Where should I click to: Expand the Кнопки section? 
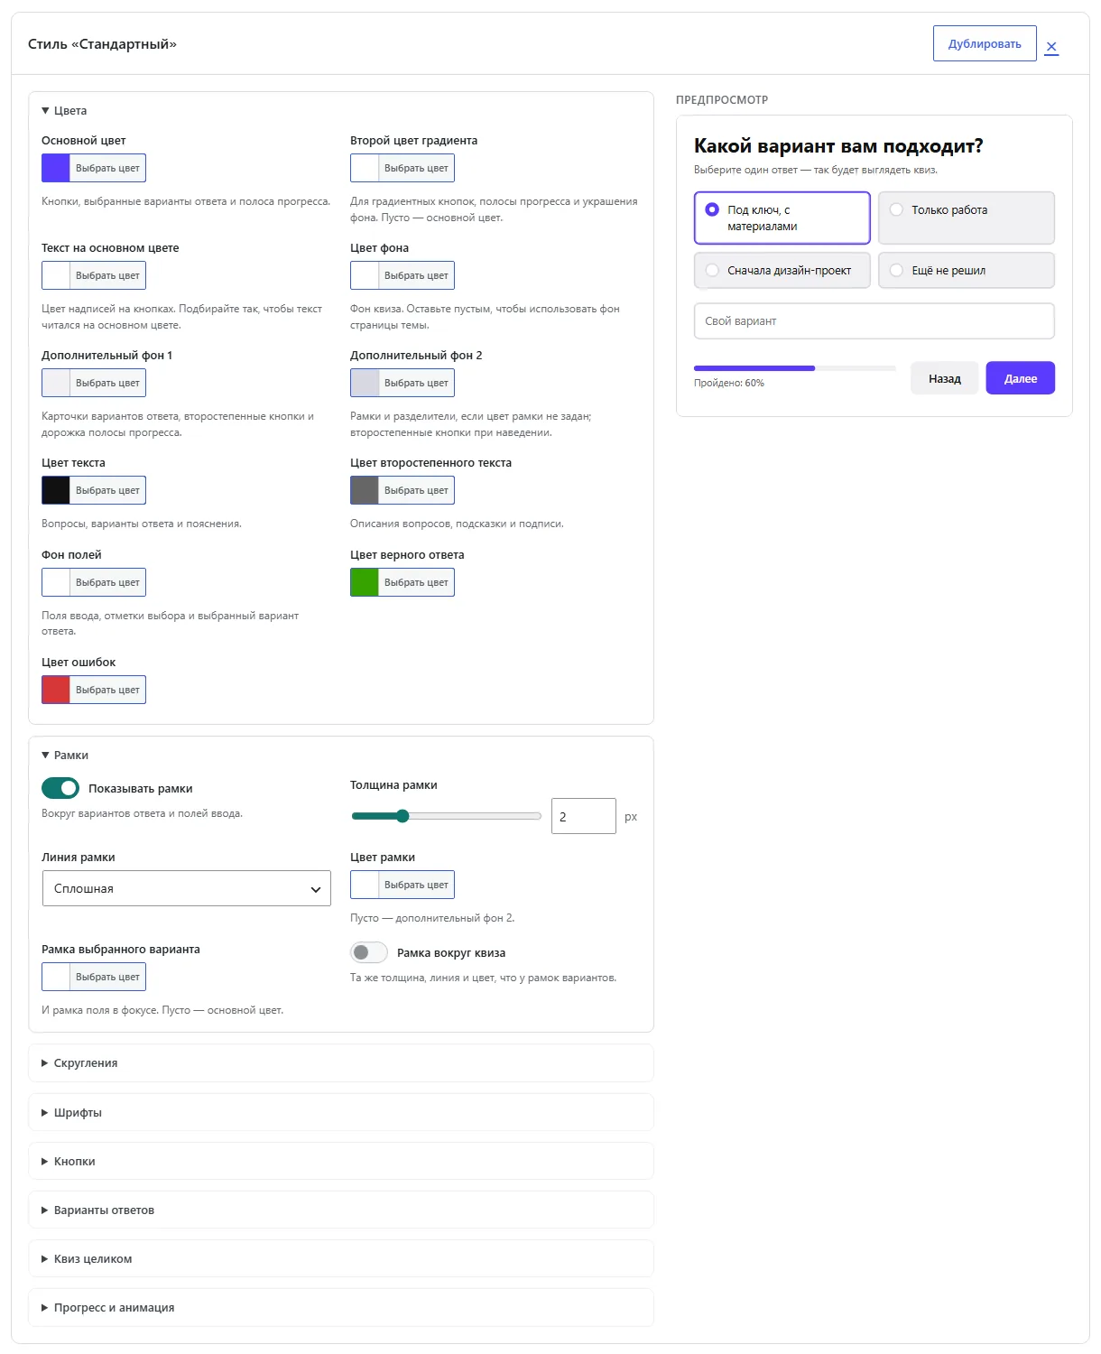click(x=341, y=1161)
